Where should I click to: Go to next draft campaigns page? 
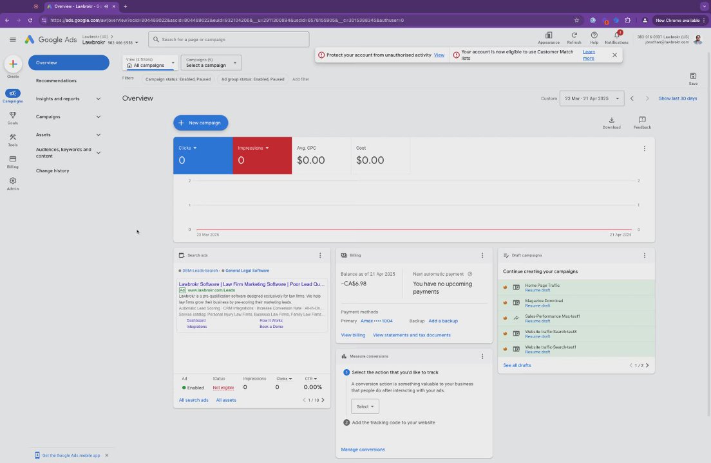click(647, 365)
